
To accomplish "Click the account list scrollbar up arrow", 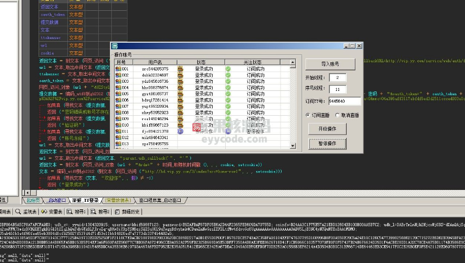I will point(292,62).
